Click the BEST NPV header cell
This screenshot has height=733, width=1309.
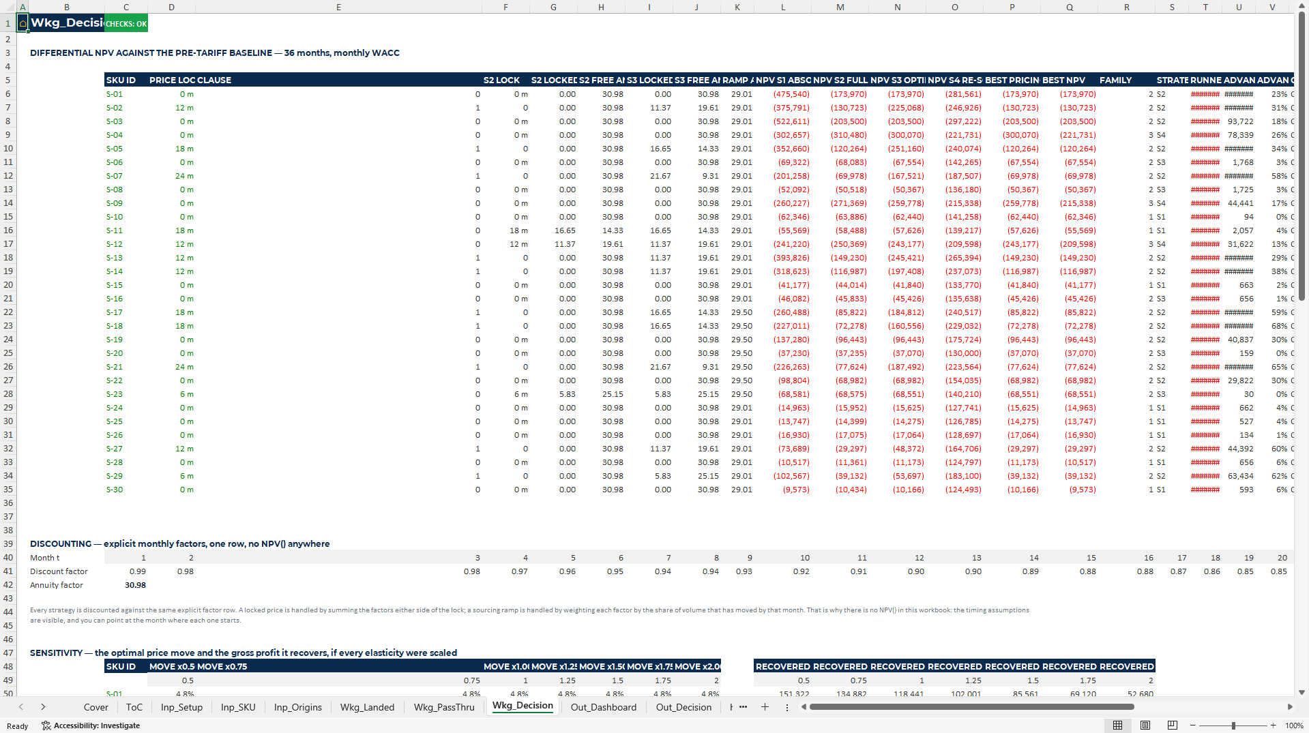[1069, 80]
